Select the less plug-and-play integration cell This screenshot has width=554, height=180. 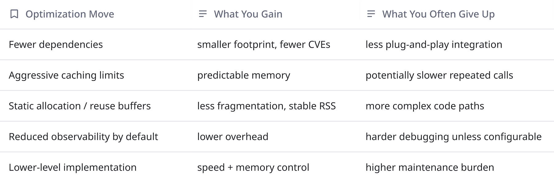434,45
